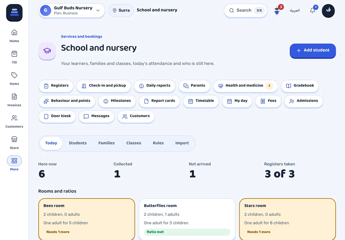Open Customers in the left sidebar

coord(14,122)
